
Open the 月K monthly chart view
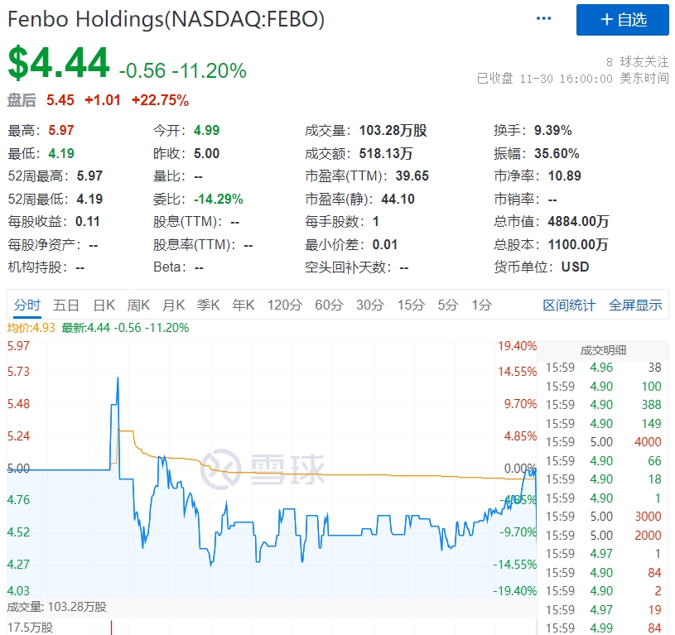coord(173,305)
